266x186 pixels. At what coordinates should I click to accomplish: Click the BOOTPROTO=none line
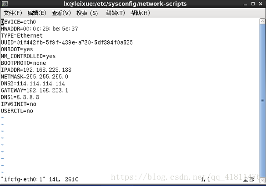coord(23,63)
